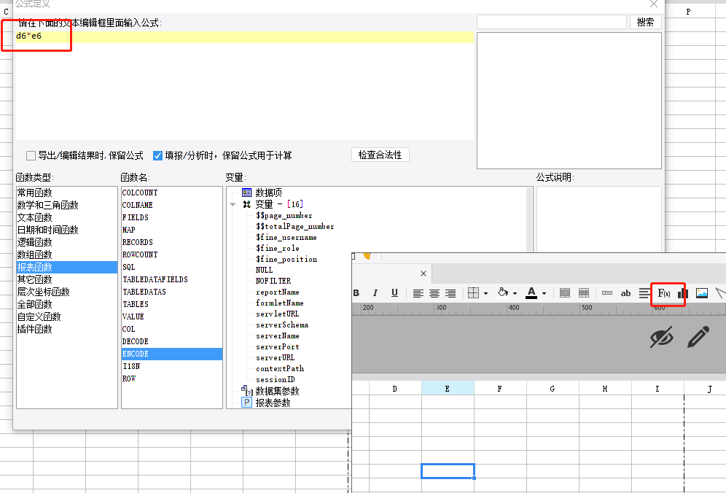Click the pencil edit icon
The height and width of the screenshot is (493, 726).
point(699,337)
